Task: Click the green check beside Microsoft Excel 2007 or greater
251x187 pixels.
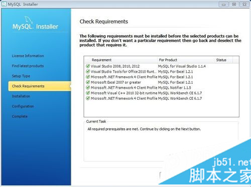Action: [88, 82]
